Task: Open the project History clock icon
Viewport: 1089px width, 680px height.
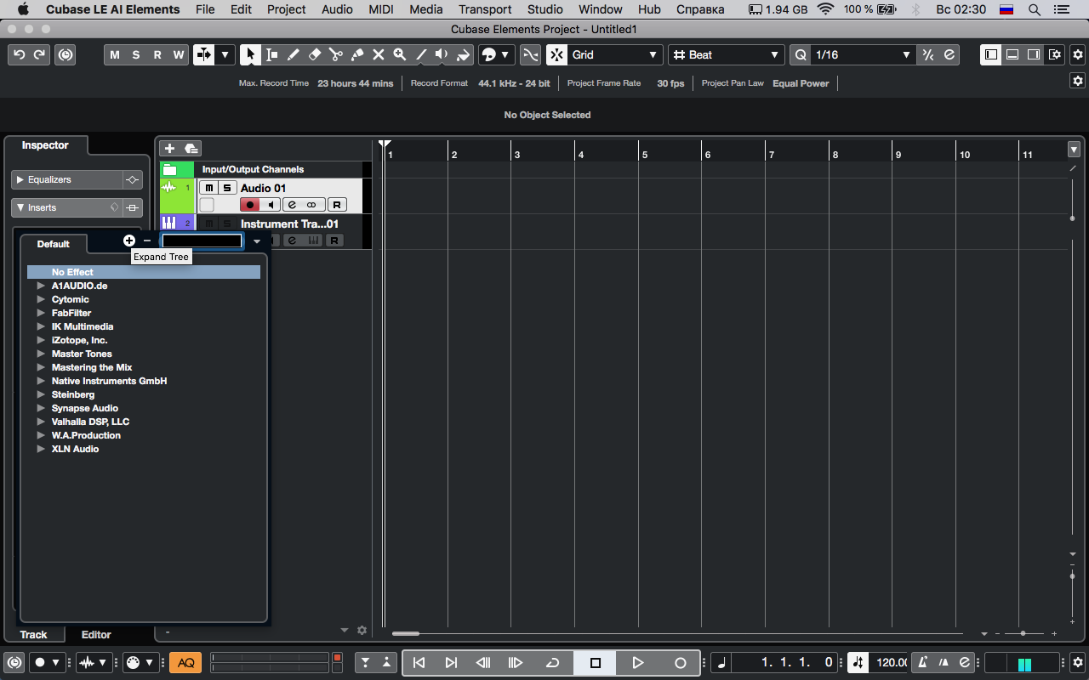Action: (65, 54)
